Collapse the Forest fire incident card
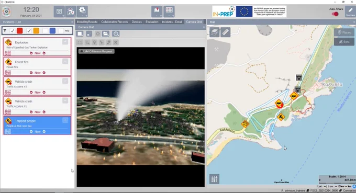 [x=65, y=61]
